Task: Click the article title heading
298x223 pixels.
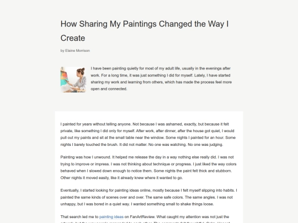Action: point(145,31)
